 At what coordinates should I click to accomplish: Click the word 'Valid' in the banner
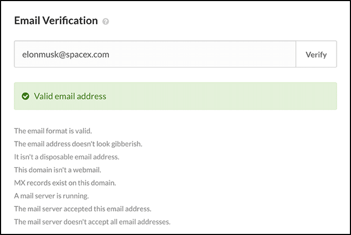pyautogui.click(x=43, y=96)
